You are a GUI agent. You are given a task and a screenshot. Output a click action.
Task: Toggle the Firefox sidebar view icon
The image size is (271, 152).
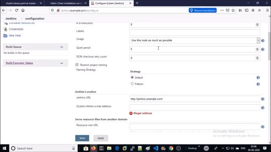point(246,10)
